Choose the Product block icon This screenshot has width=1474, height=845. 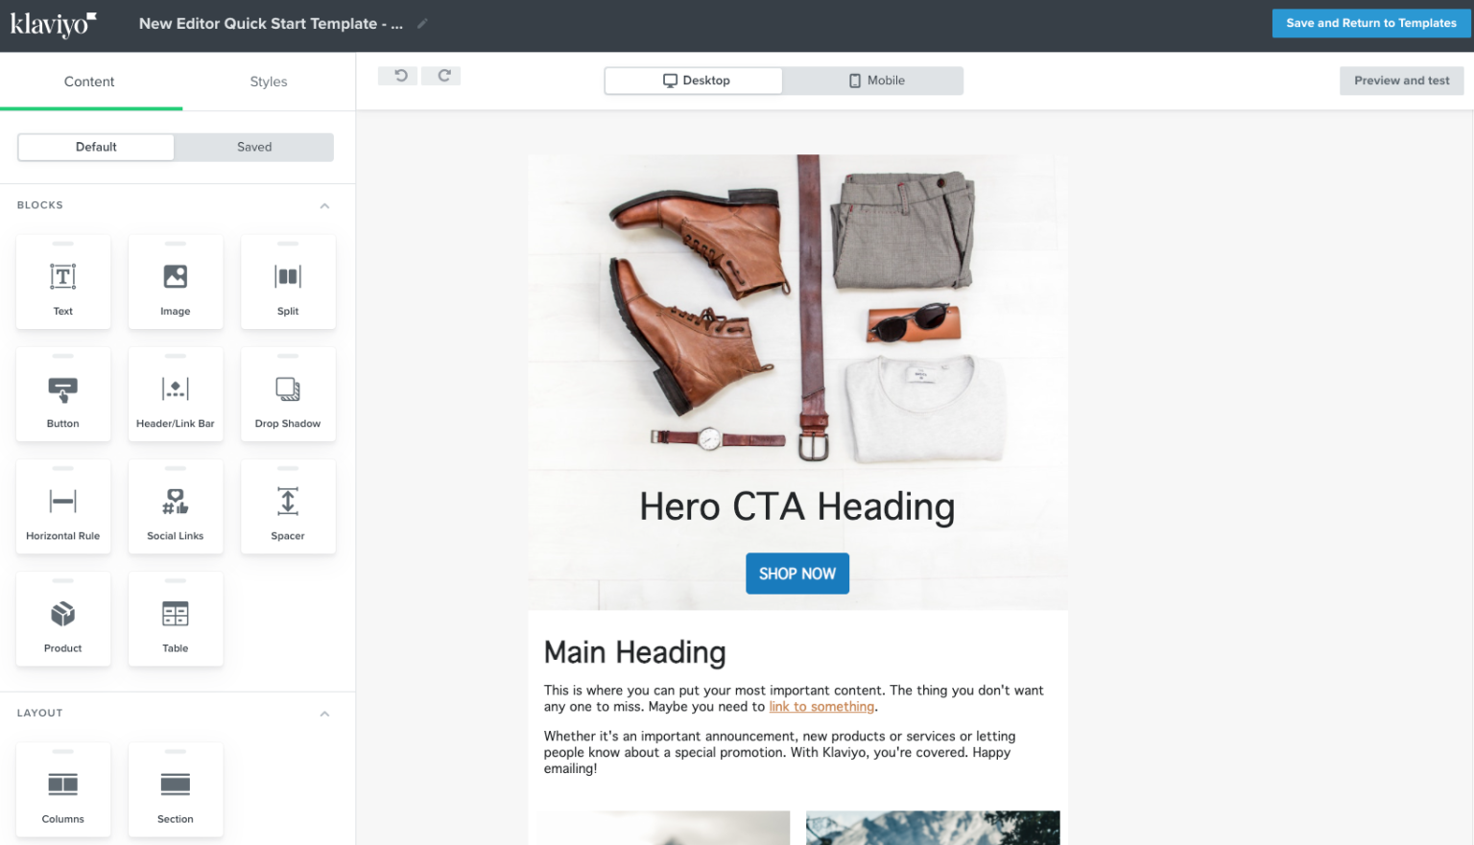(x=63, y=615)
